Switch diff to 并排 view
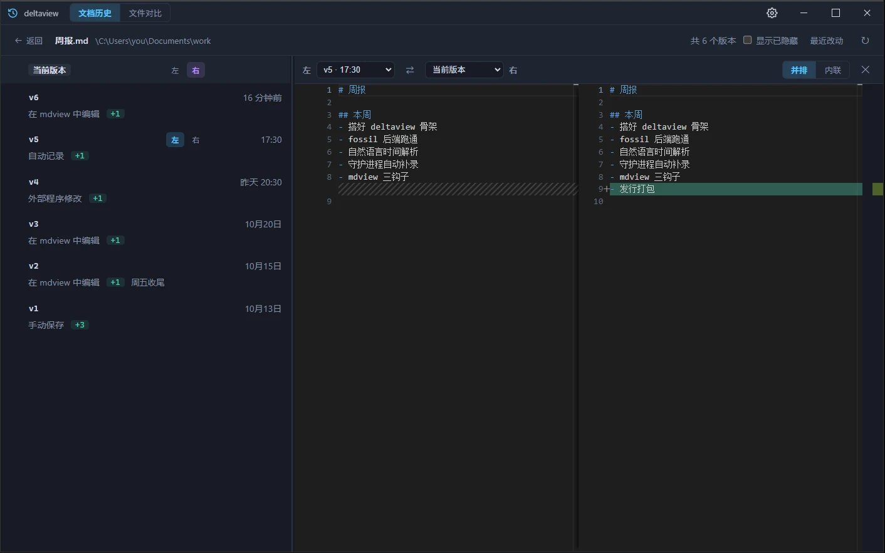The height and width of the screenshot is (553, 885). (799, 70)
